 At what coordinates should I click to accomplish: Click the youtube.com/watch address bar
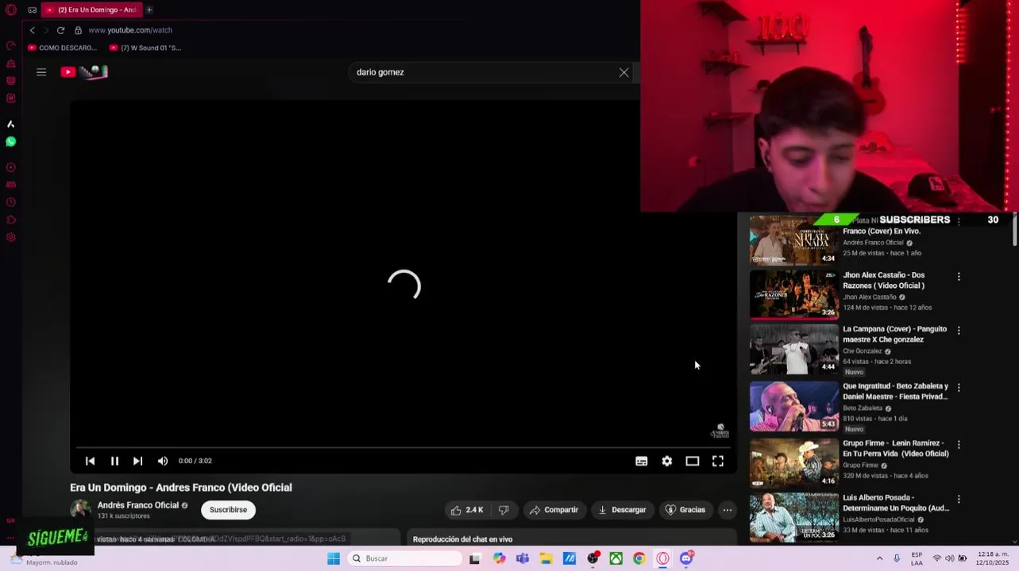[130, 30]
